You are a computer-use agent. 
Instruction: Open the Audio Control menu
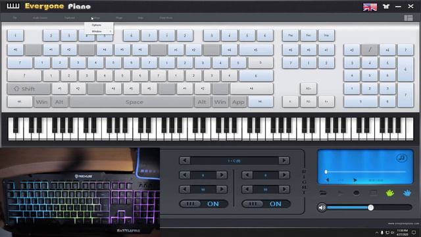click(40, 18)
